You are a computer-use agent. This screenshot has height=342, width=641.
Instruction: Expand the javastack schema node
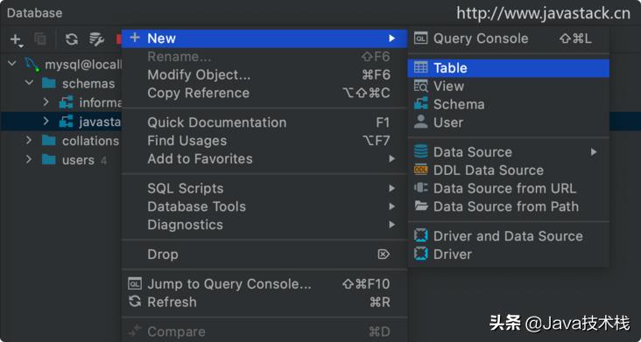[46, 122]
